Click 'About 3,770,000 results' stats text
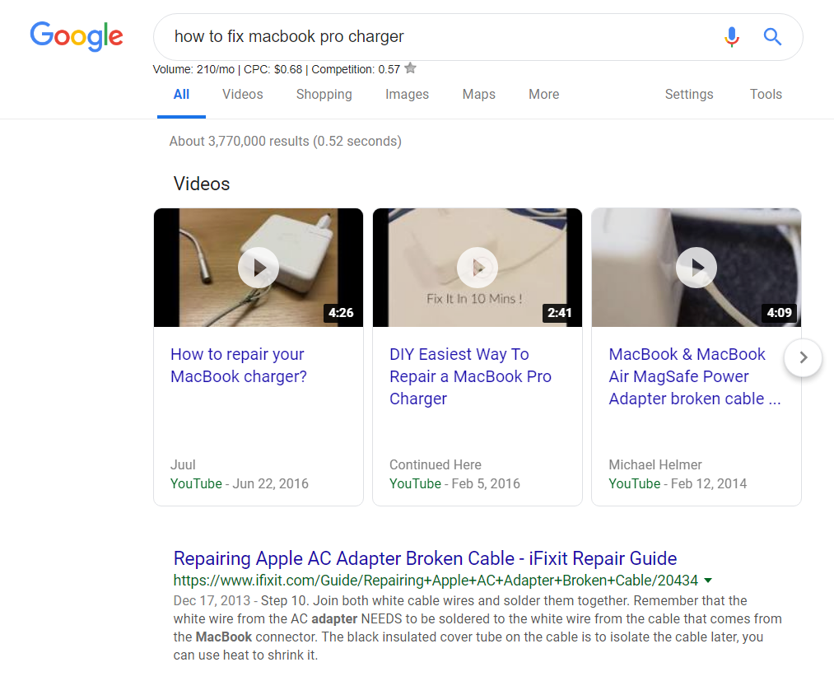Viewport: 834px width, 681px height. click(x=285, y=141)
